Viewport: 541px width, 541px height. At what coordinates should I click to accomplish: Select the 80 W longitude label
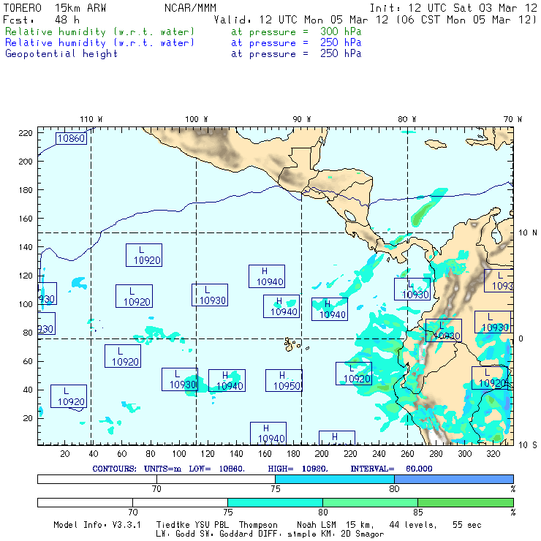click(x=407, y=119)
